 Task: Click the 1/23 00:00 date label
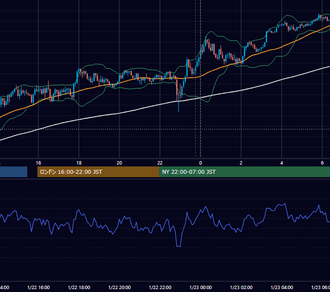200,287
